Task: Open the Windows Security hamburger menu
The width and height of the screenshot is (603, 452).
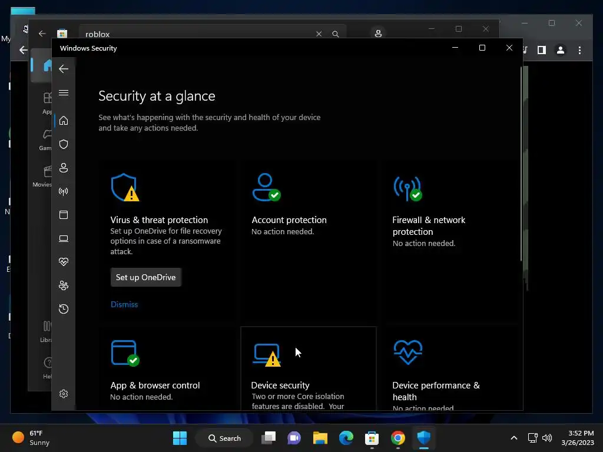Action: pos(64,92)
